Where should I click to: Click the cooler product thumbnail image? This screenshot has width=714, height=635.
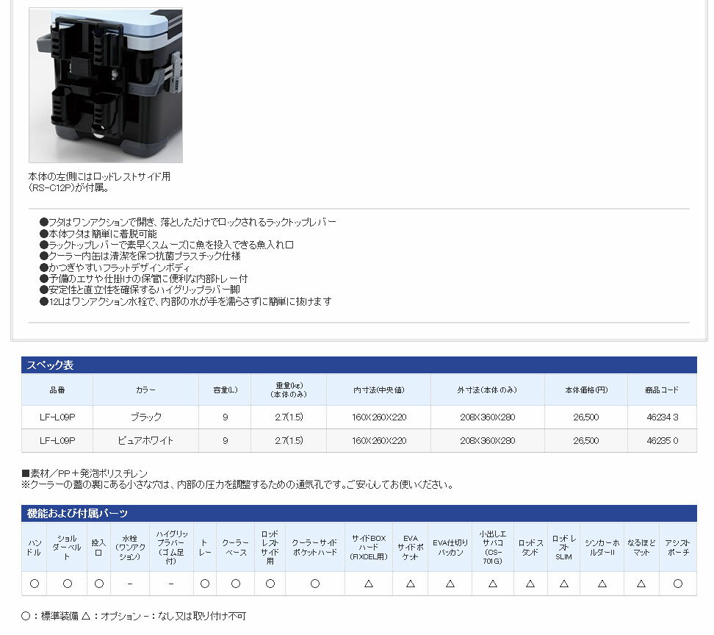105,85
